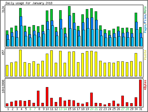Click the yellow Visits bar for day 1
The image size is (148, 112).
[x=7, y=71]
